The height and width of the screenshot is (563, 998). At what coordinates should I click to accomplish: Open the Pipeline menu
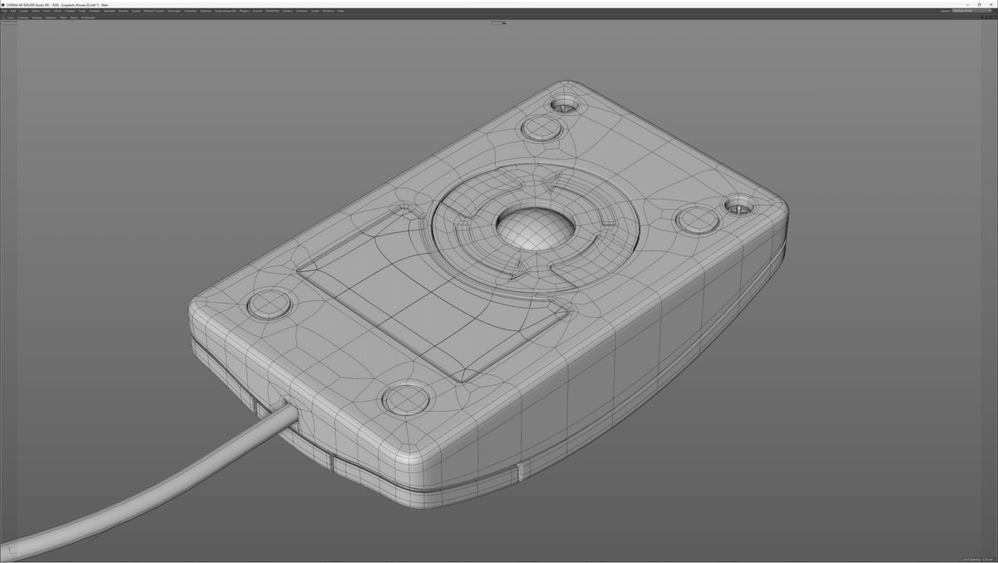click(x=206, y=11)
